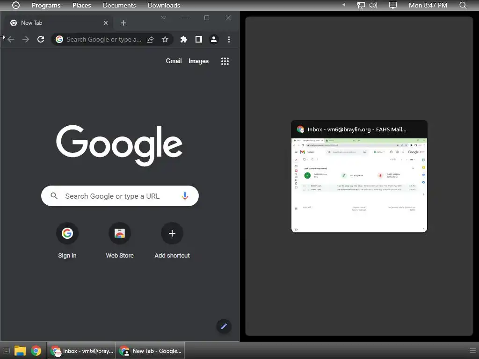Viewport: 479px width, 359px height.
Task: Open the Chrome profile avatar button
Action: click(213, 39)
